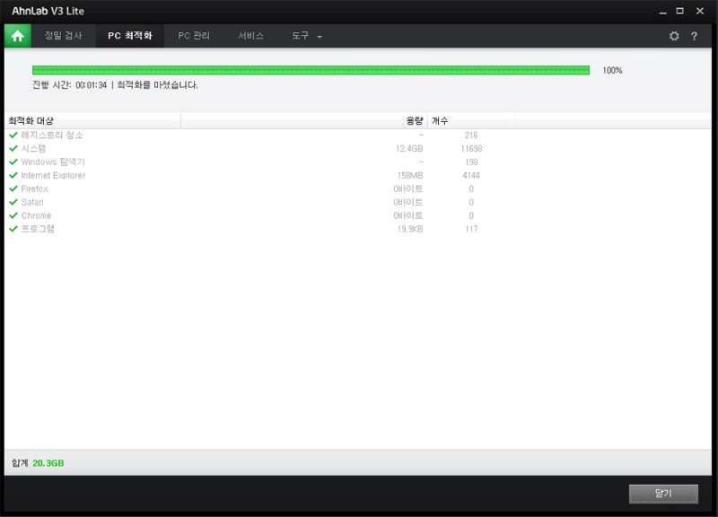The image size is (718, 517).
Task: Click the 198 count value
Action: [471, 162]
